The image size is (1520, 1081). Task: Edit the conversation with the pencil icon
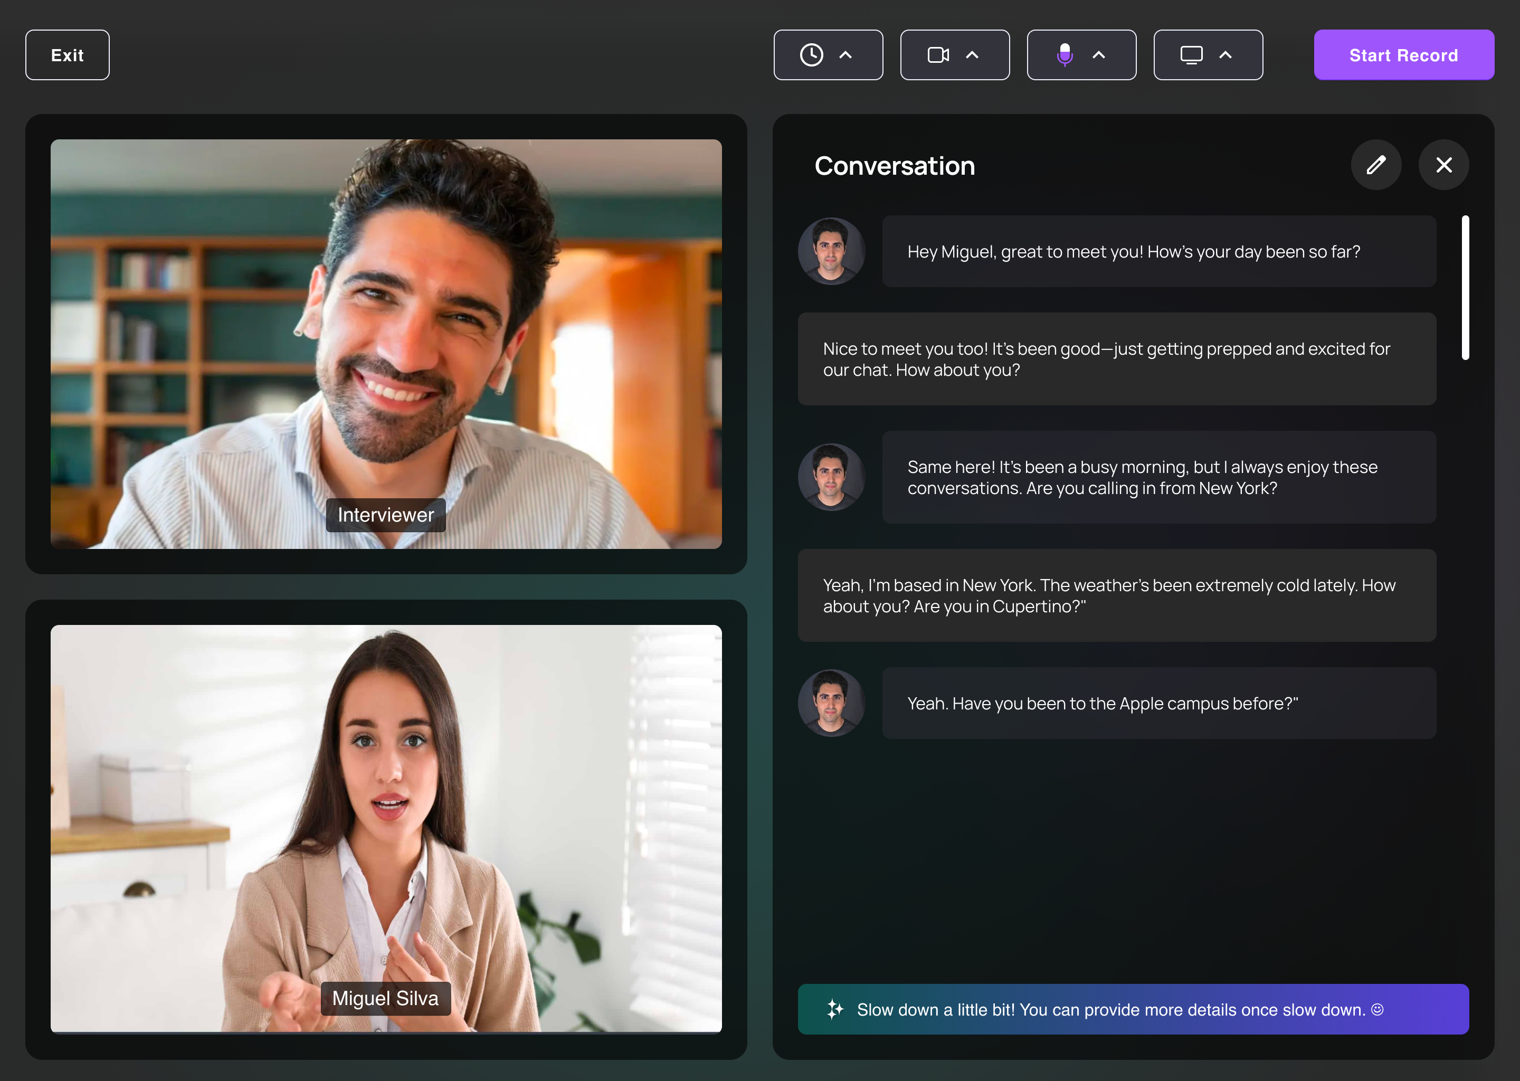1375,165
